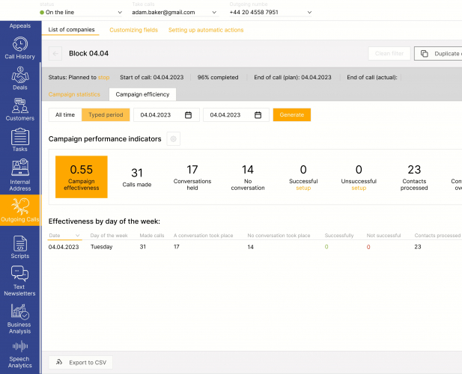
Task: Click the Duplicate button
Action: [x=439, y=54]
